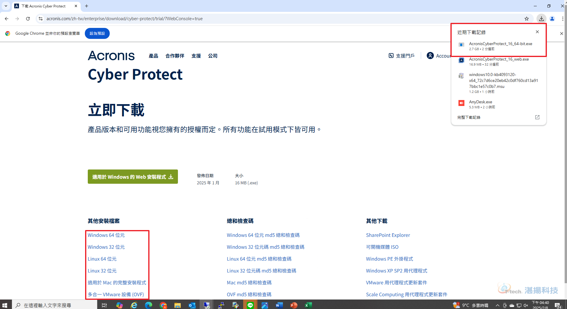Bookmark this page with the star icon
567x309 pixels.
click(527, 19)
